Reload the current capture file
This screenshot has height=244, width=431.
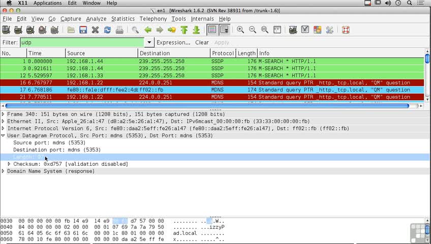click(107, 29)
